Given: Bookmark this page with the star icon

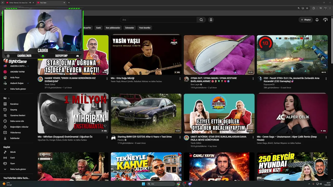Looking at the screenshot, I should pos(307,8).
